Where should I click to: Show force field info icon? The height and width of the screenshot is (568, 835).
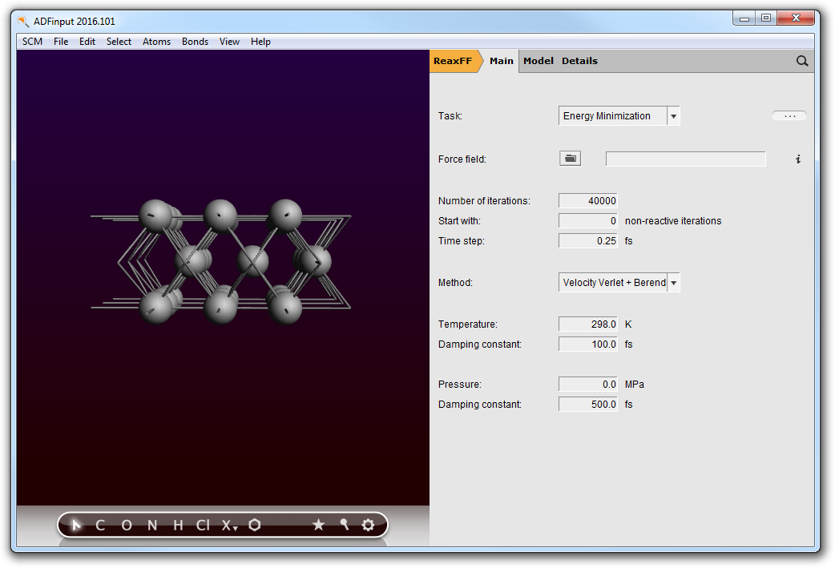(797, 159)
